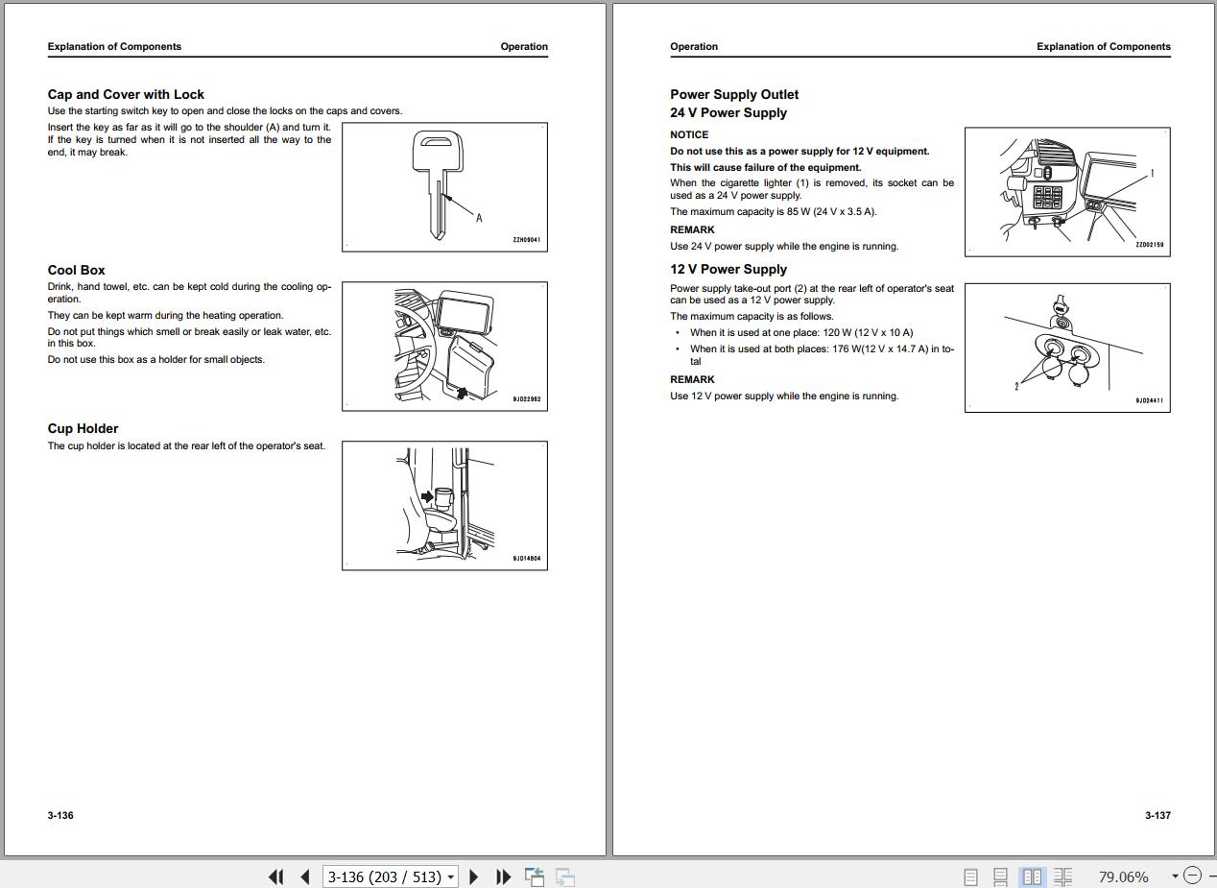The width and height of the screenshot is (1217, 888).
Task: Select two-page facing layout
Action: 1032,876
